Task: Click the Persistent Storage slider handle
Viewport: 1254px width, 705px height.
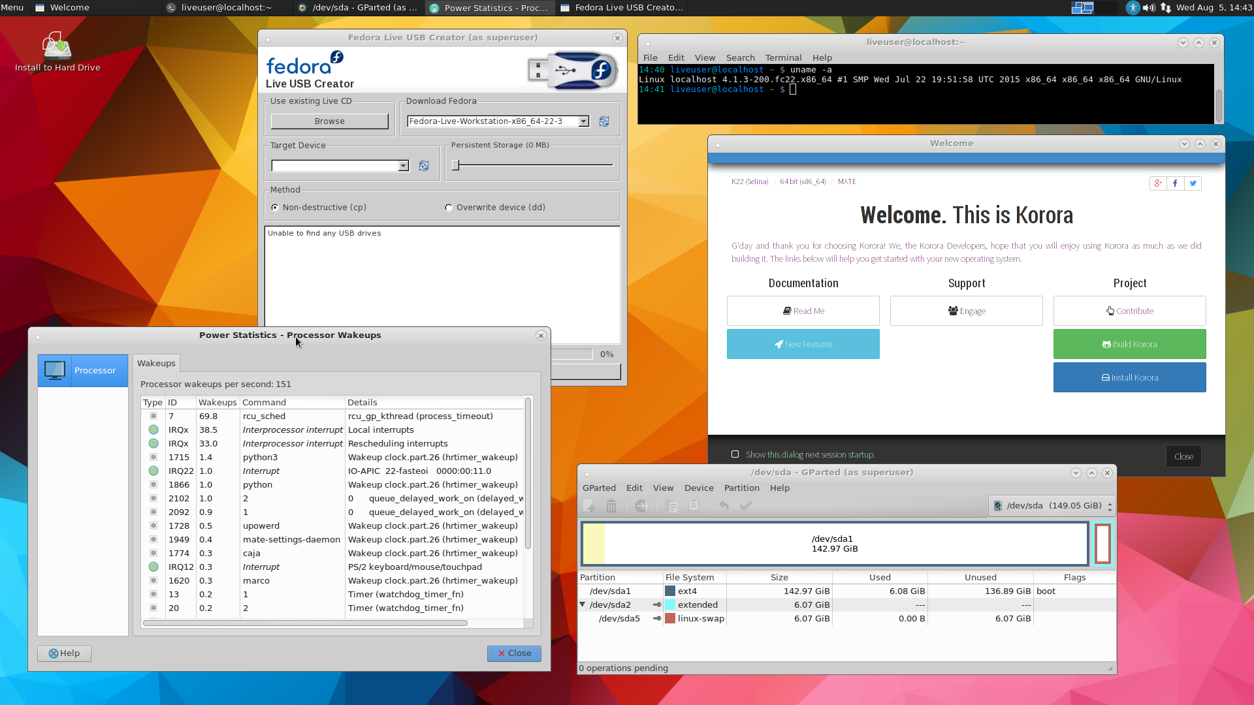Action: click(456, 165)
